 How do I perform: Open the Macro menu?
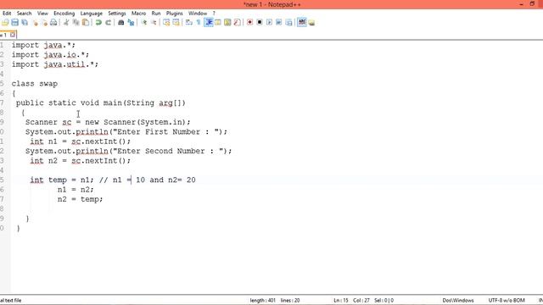pos(138,14)
